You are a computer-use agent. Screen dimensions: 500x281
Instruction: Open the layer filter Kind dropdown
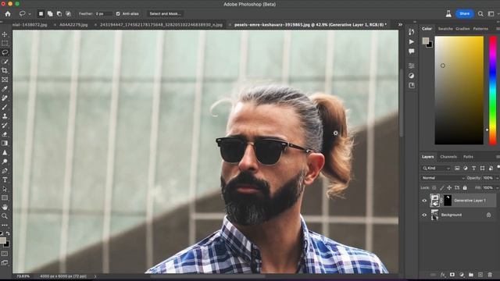click(436, 169)
